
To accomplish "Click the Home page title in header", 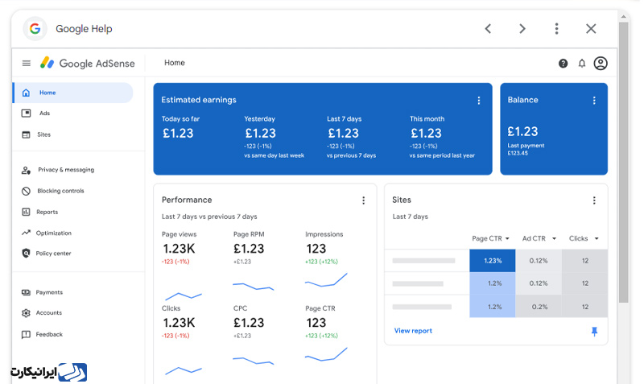I will click(x=175, y=63).
